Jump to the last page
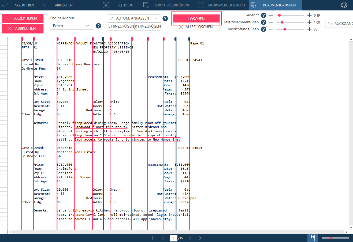The width and height of the screenshot is (353, 242). (x=199, y=238)
